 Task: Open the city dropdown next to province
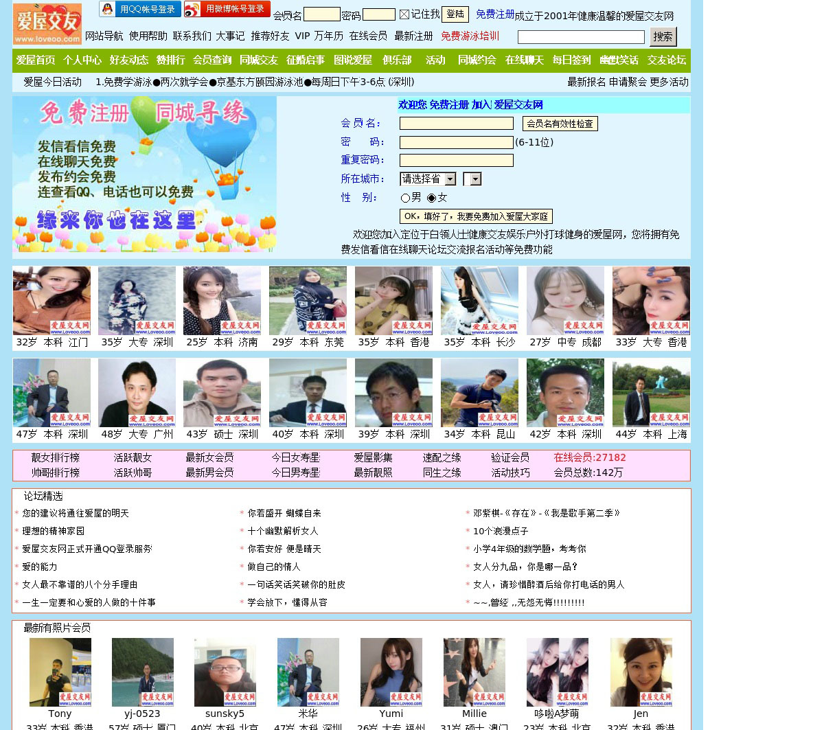coord(472,179)
